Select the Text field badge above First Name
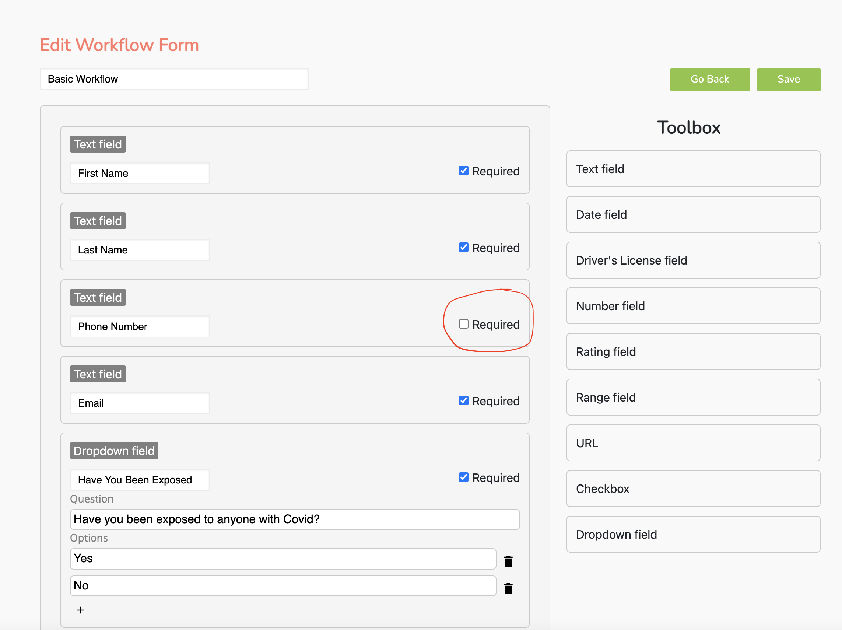This screenshot has height=630, width=842. [98, 144]
